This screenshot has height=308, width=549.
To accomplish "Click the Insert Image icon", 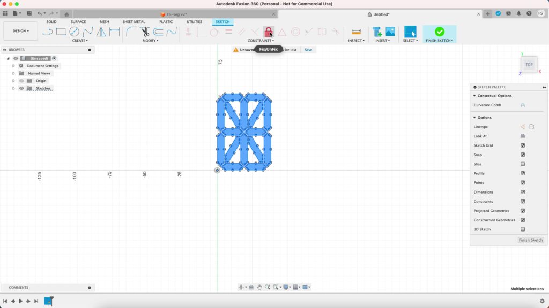I will click(390, 32).
